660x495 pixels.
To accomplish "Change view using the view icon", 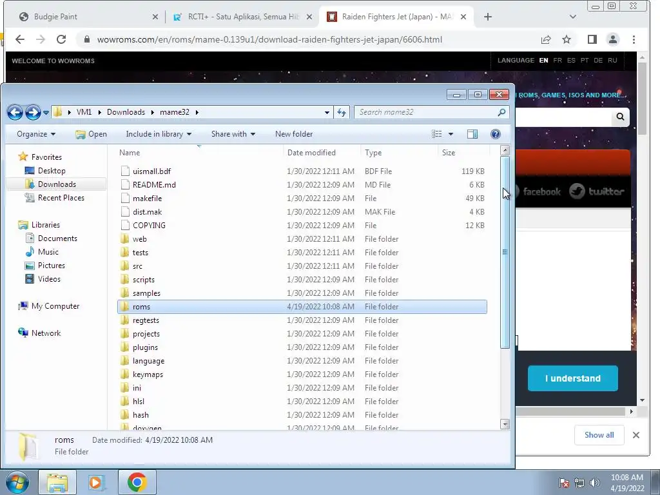I will pos(437,134).
